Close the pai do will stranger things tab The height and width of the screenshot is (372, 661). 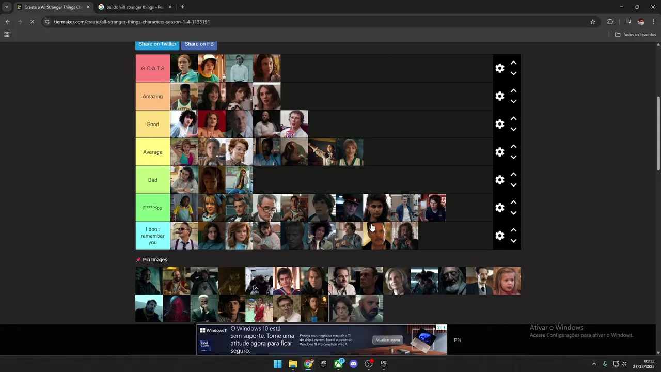(170, 7)
